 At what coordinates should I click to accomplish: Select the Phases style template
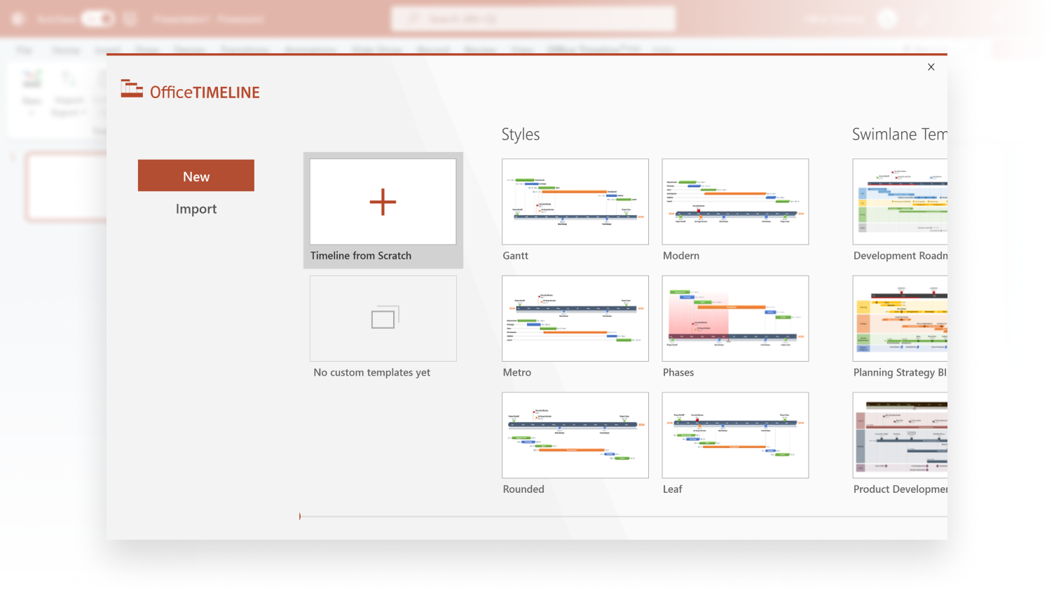734,318
